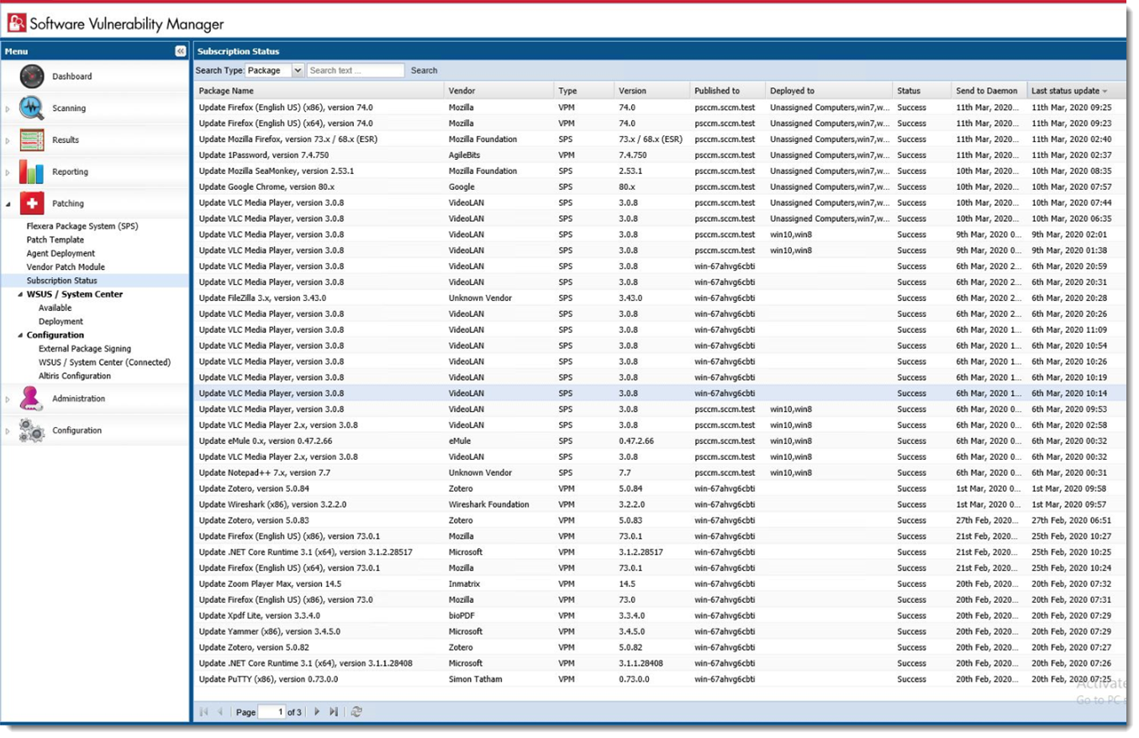Jump to last page of results

[334, 712]
